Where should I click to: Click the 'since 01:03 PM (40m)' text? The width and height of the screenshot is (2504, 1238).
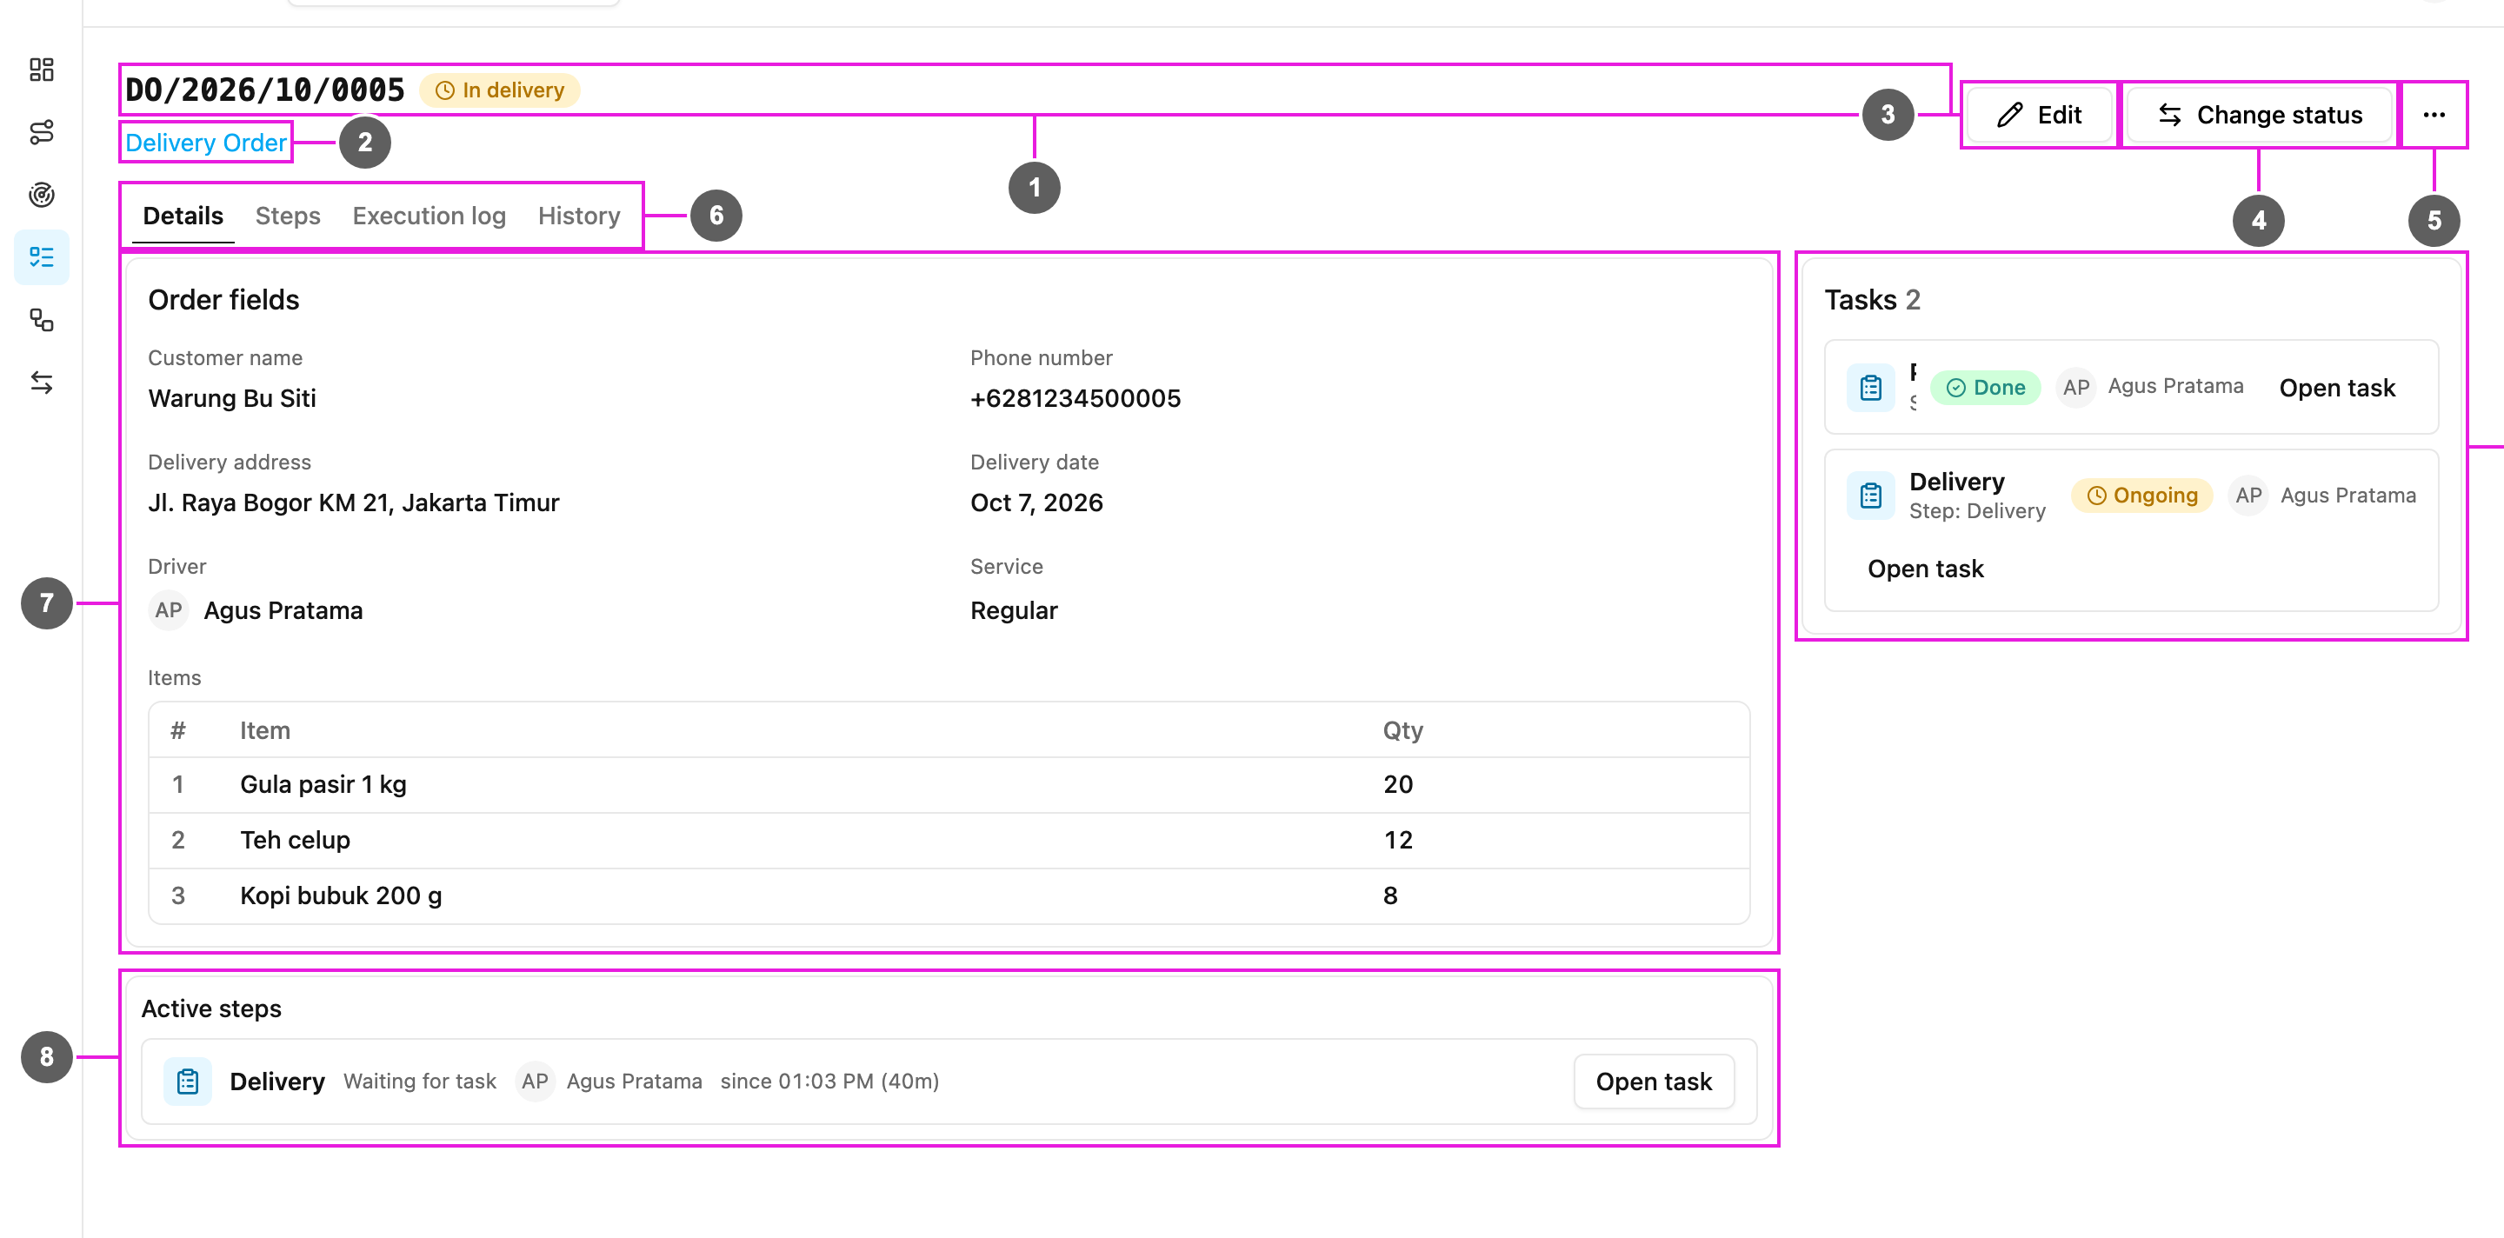[x=829, y=1082]
